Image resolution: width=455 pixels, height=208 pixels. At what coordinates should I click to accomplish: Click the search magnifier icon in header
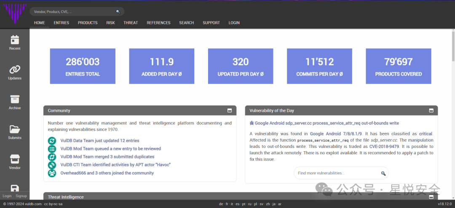118,12
